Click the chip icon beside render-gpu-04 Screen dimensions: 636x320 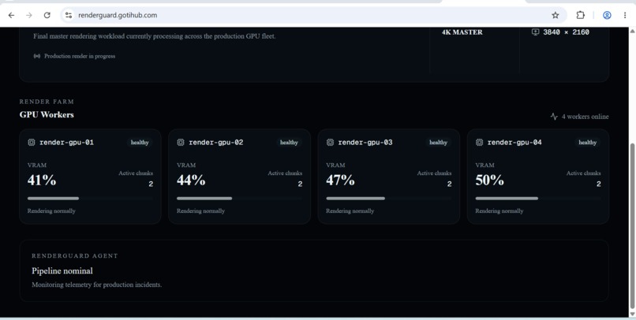[x=479, y=142]
